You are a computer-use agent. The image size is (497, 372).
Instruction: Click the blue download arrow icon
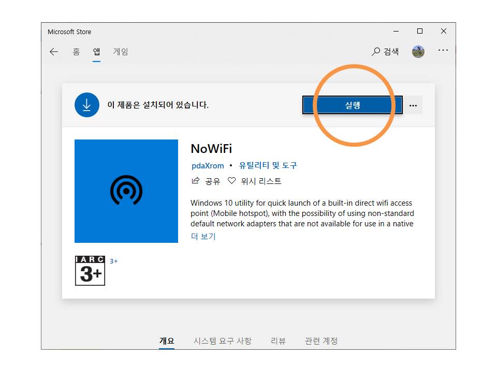tap(86, 105)
